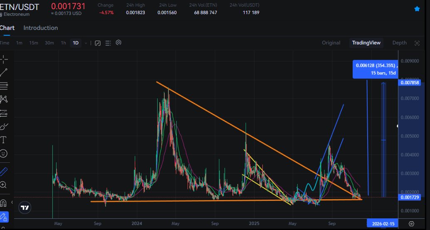Click the ETN/USDT pair title
The width and height of the screenshot is (430, 230).
[x=19, y=7]
